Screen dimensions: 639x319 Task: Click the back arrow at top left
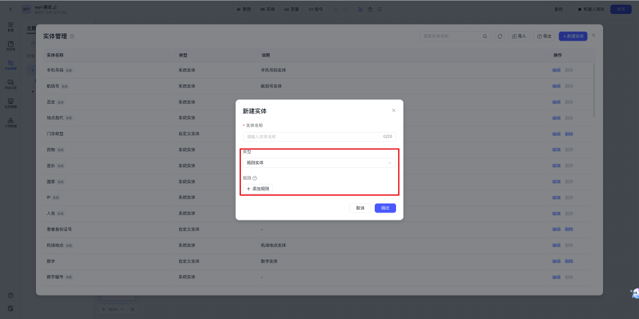coord(10,9)
